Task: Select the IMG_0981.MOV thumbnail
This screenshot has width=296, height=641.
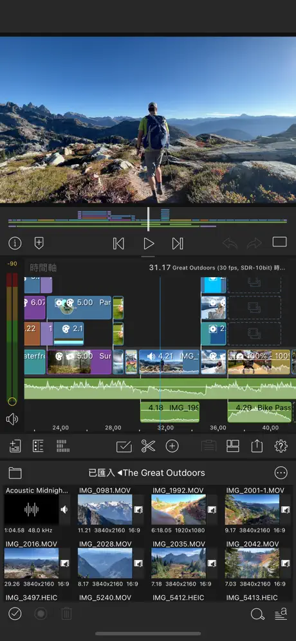Action: pyautogui.click(x=105, y=510)
